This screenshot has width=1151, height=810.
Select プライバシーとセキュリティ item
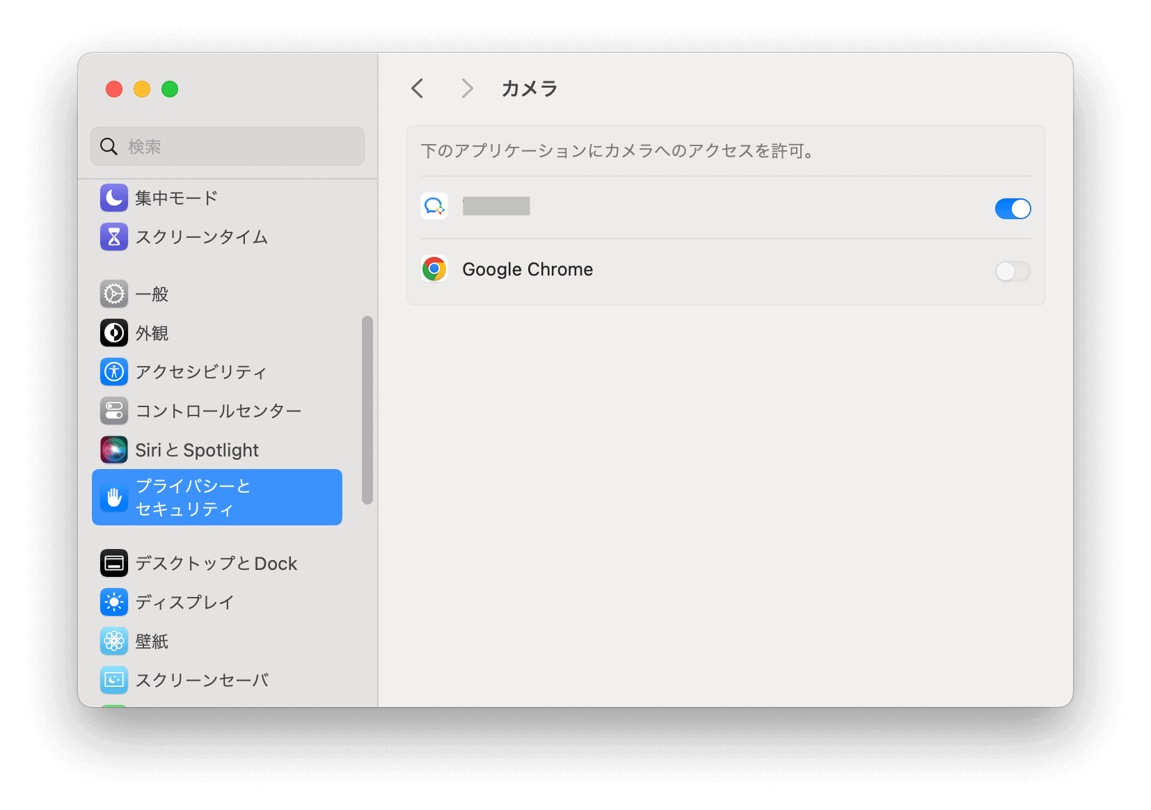click(x=217, y=497)
